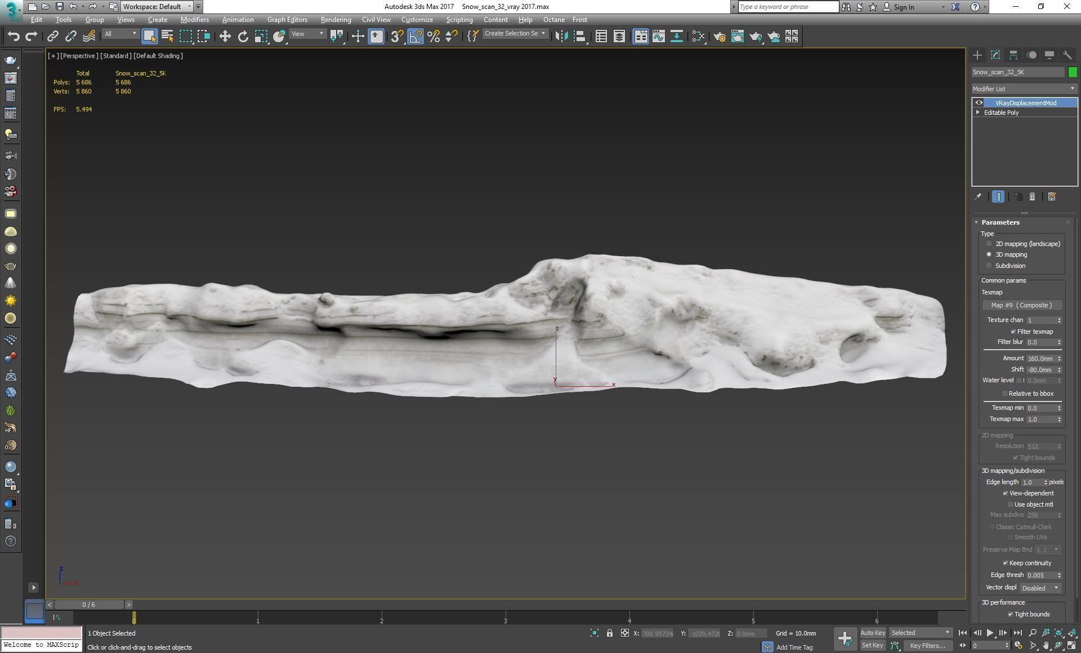This screenshot has width=1081, height=653.
Task: Click green object color swatch
Action: point(1072,72)
